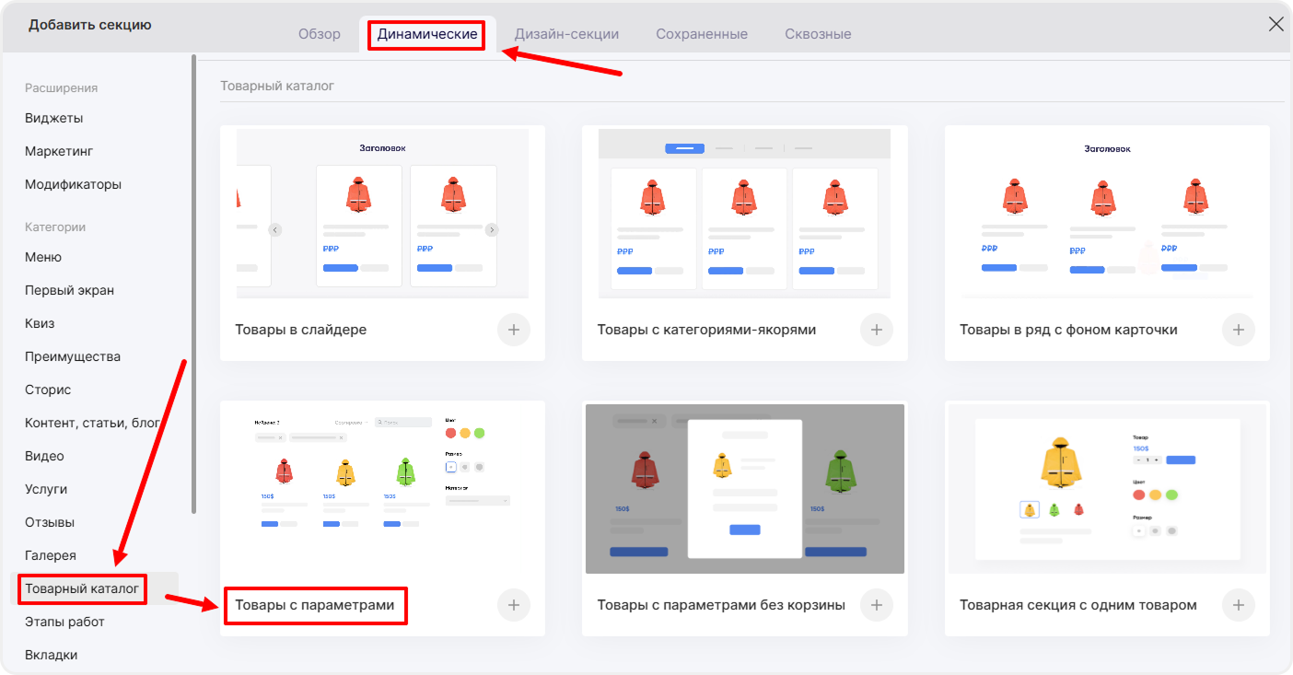The image size is (1293, 675).
Task: Add 'Товары в ряд с фоном карточки' via plus
Action: (x=1239, y=330)
